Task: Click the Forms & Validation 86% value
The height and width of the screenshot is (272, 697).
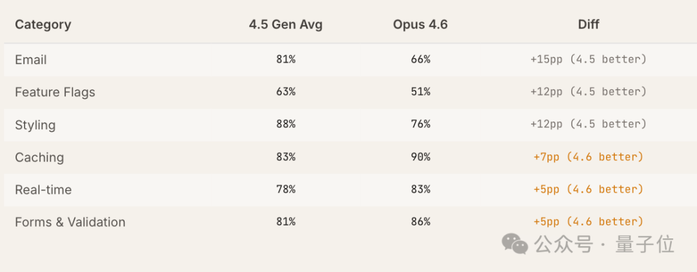Action: 420,222
